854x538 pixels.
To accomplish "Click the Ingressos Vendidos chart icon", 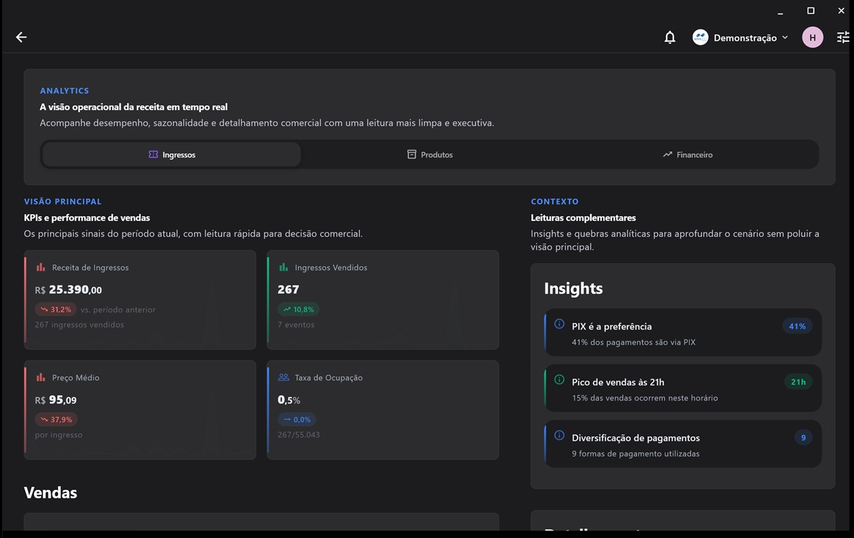I will click(283, 267).
